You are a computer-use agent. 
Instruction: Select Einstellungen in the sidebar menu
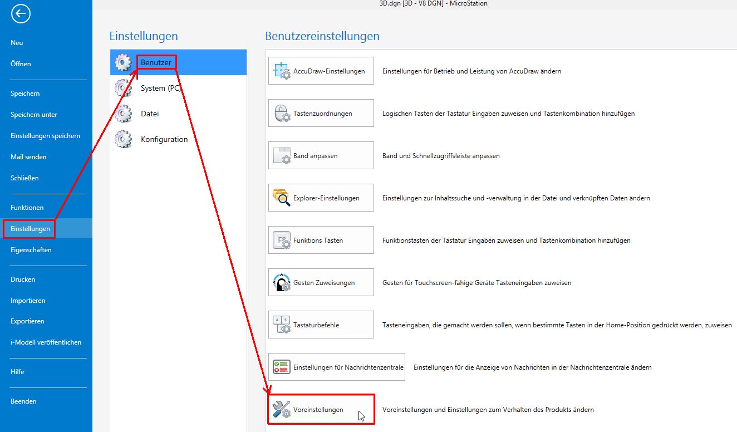pyautogui.click(x=46, y=229)
